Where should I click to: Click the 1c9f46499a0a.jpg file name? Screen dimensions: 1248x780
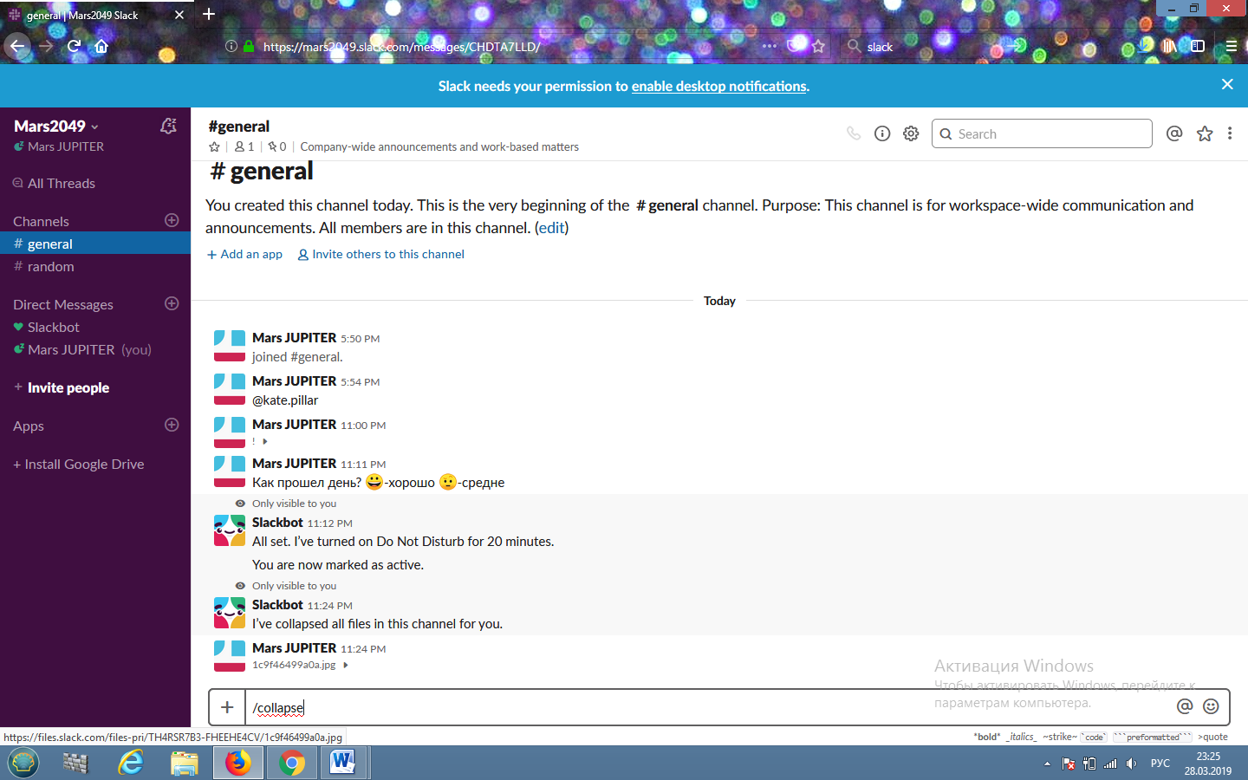(x=294, y=666)
